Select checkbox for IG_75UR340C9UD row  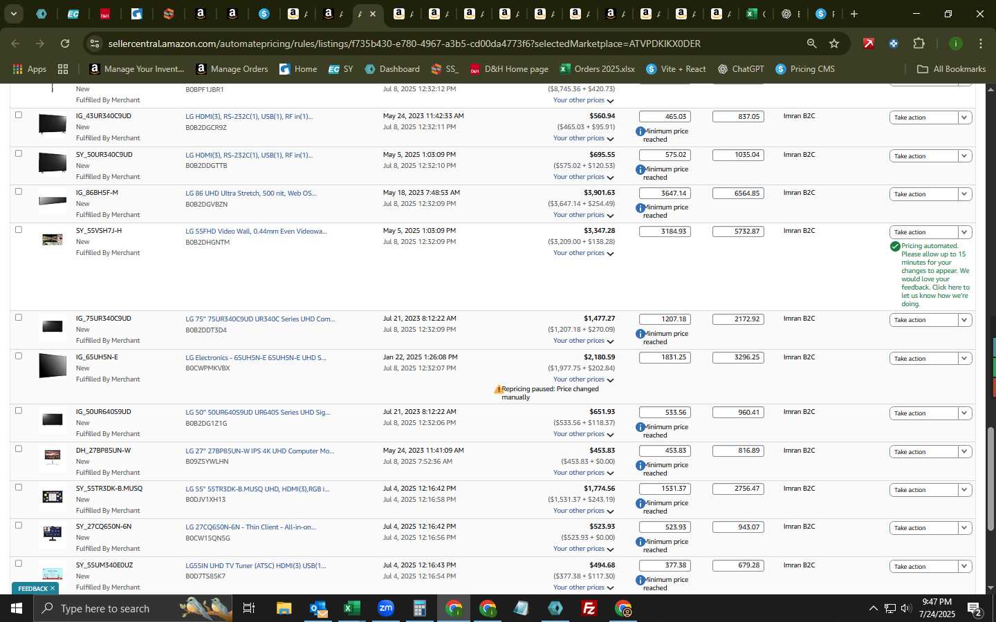point(19,317)
